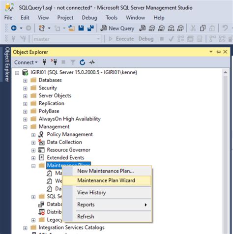Open the Project menu
This screenshot has height=234, width=233.
pyautogui.click(x=65, y=18)
